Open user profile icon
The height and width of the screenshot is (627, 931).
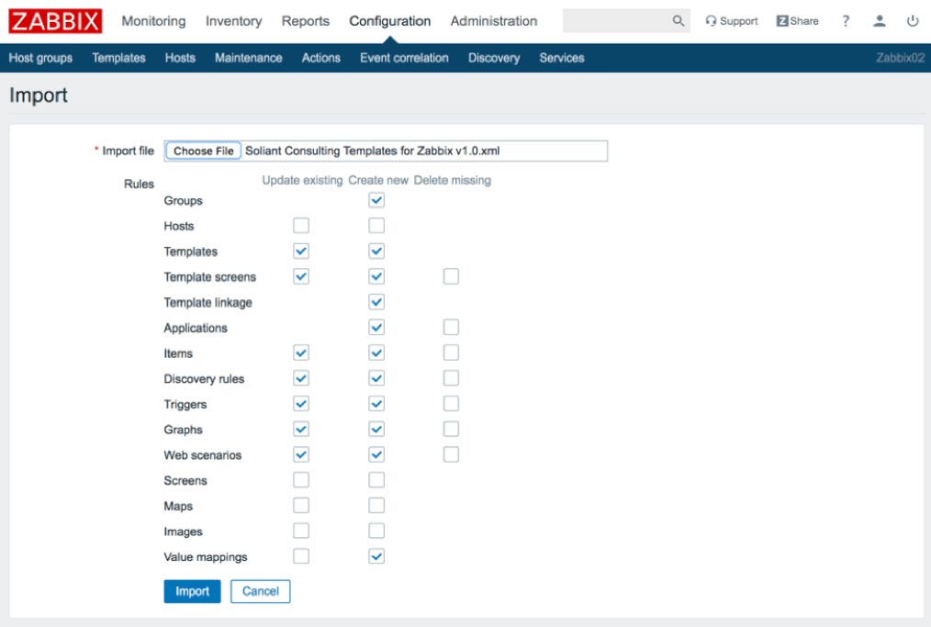coord(880,21)
